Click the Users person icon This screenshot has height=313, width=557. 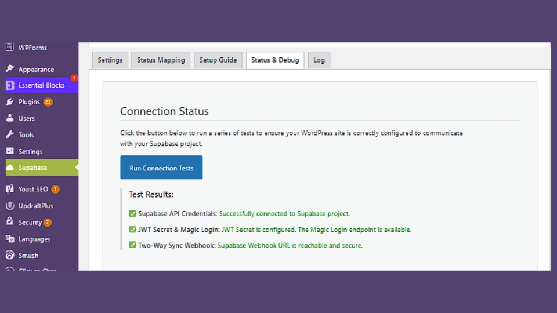tap(10, 118)
